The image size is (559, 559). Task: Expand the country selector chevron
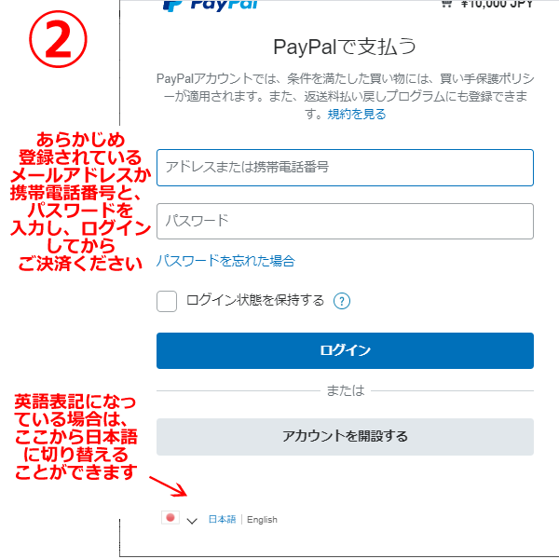tap(192, 521)
